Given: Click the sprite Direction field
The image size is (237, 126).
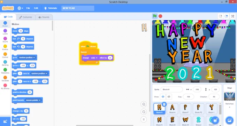Looking at the screenshot, I should pos(214,97).
